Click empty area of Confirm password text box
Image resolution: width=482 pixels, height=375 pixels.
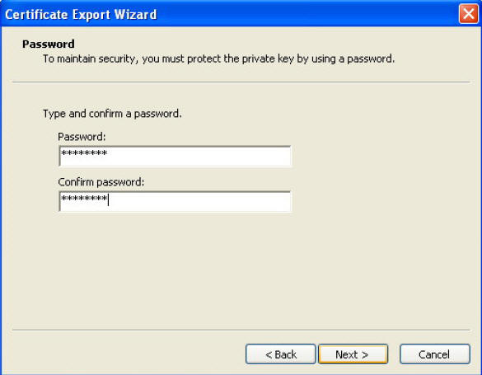200,201
